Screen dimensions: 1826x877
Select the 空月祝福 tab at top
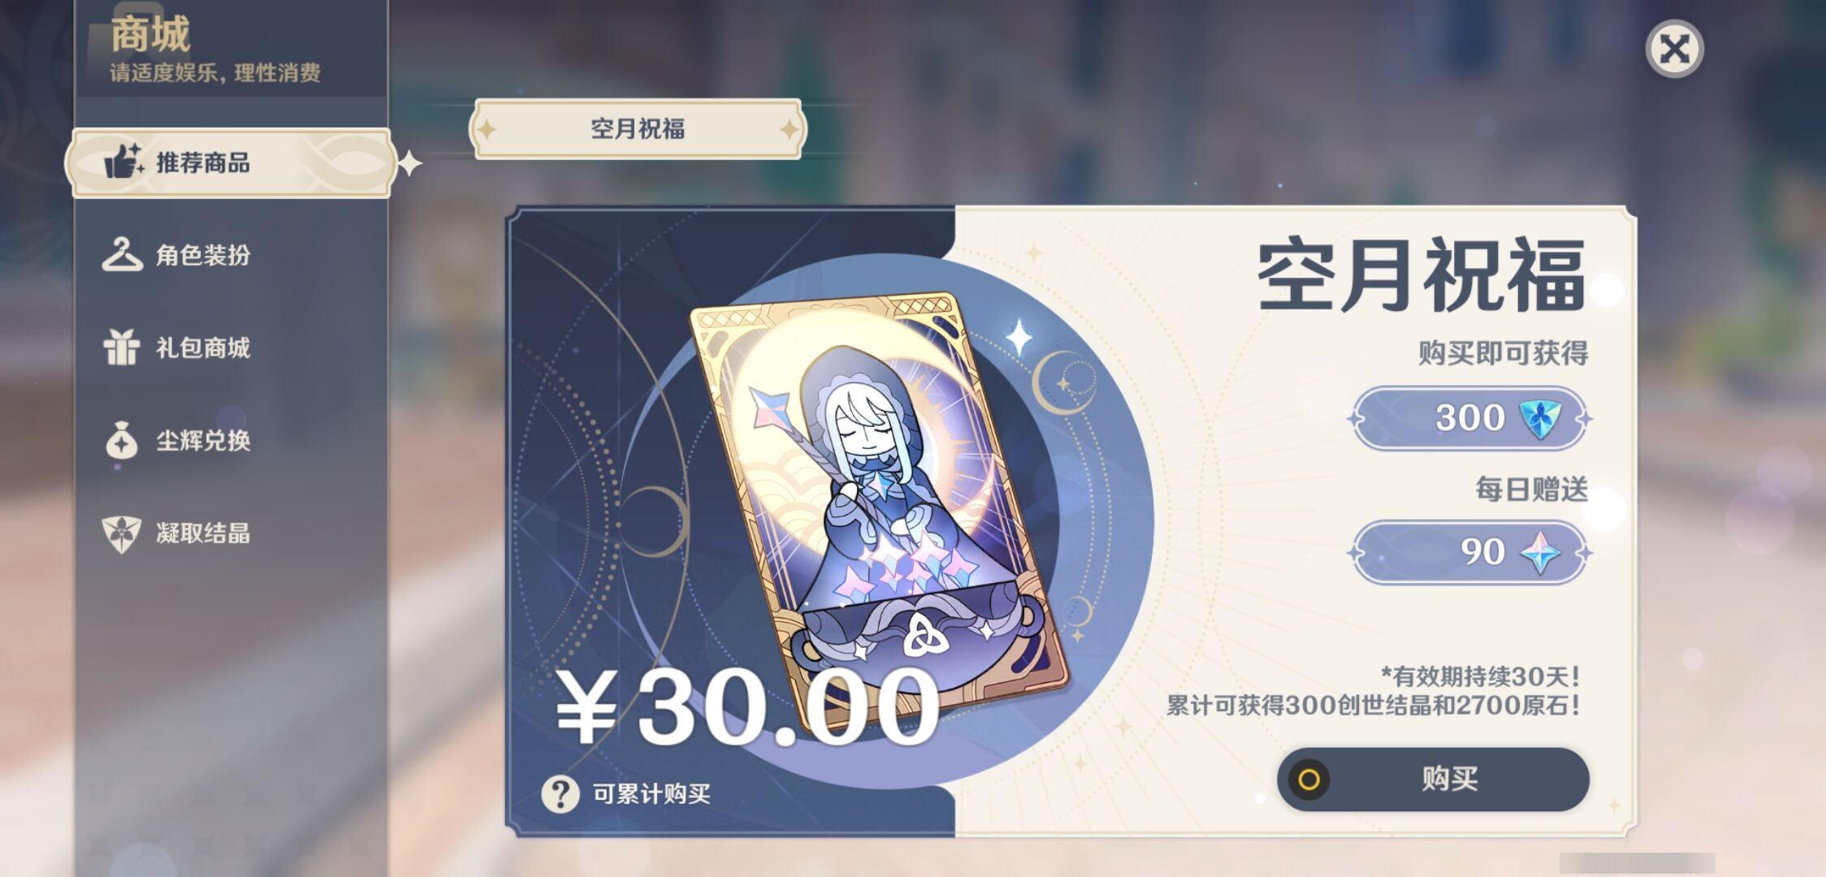click(638, 128)
